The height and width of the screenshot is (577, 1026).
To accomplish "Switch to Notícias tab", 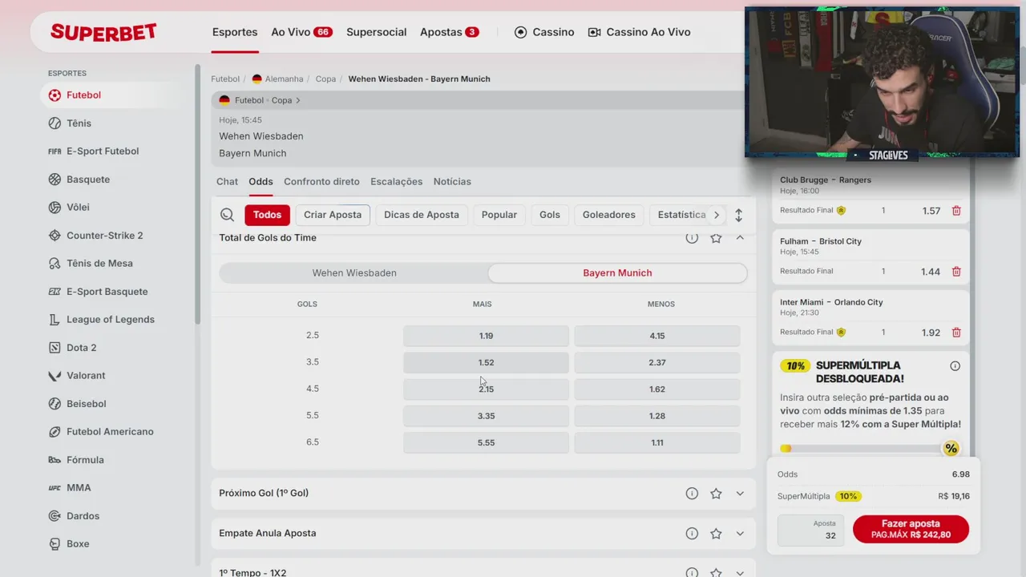I will 452,182.
